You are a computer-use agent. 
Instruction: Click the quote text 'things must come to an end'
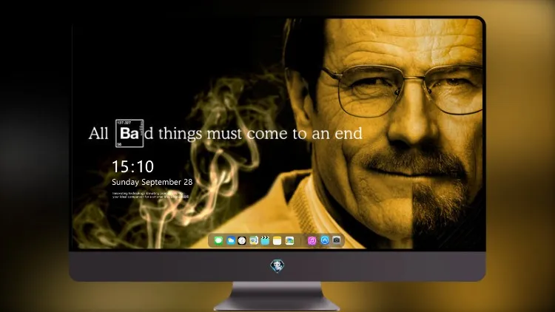pyautogui.click(x=260, y=133)
